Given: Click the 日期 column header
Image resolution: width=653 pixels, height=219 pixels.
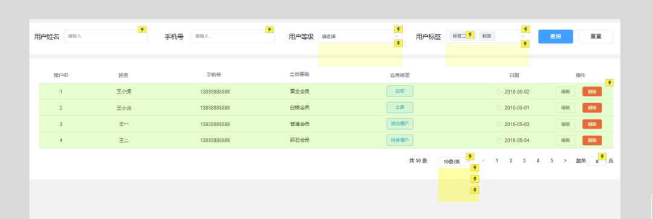Looking at the screenshot, I should point(514,75).
